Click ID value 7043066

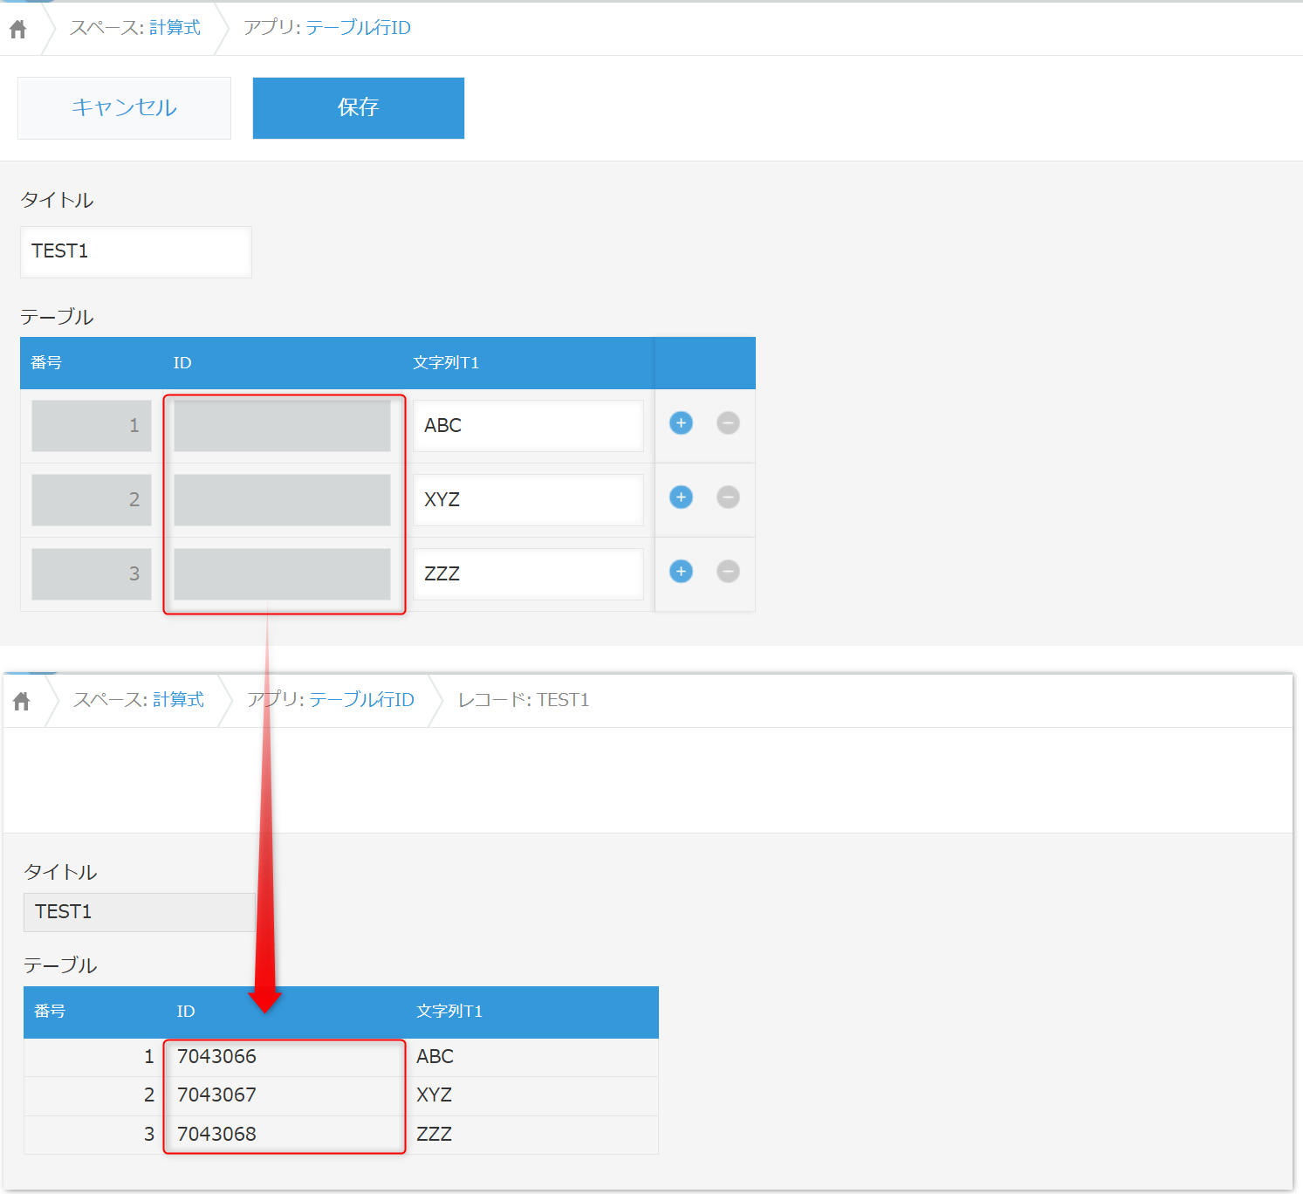[217, 1057]
